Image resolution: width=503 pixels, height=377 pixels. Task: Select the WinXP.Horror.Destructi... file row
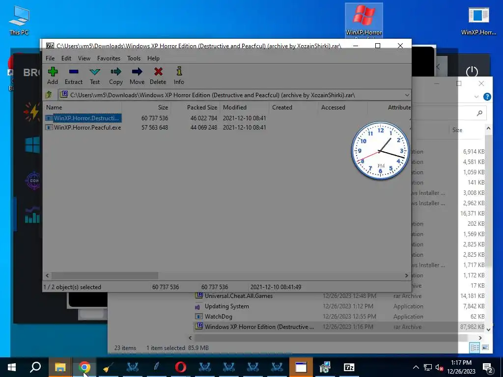click(x=83, y=118)
